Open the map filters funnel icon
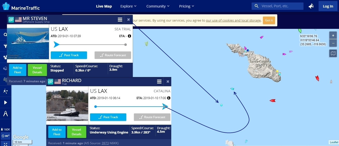 click(x=5, y=46)
